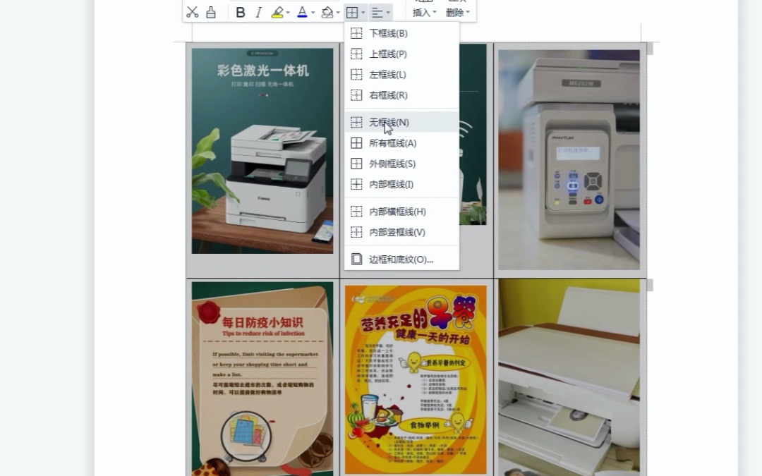Toggle Bold formatting

pos(240,12)
